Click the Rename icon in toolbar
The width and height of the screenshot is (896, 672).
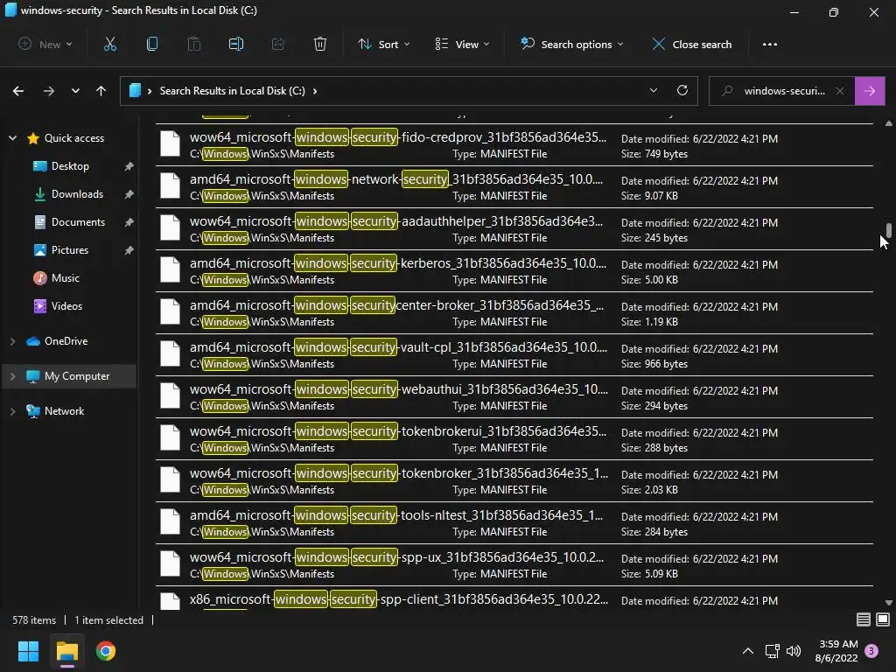tap(236, 44)
